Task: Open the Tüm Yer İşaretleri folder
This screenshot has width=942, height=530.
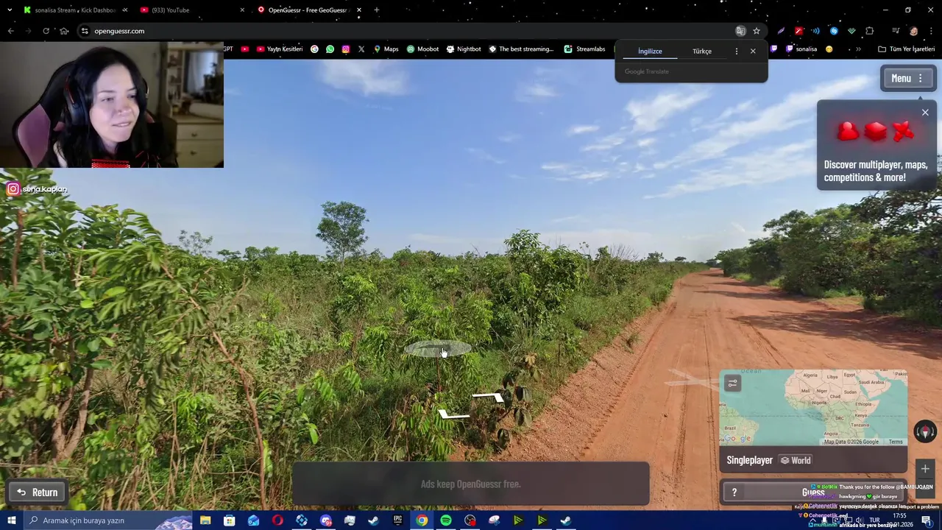Action: [906, 49]
